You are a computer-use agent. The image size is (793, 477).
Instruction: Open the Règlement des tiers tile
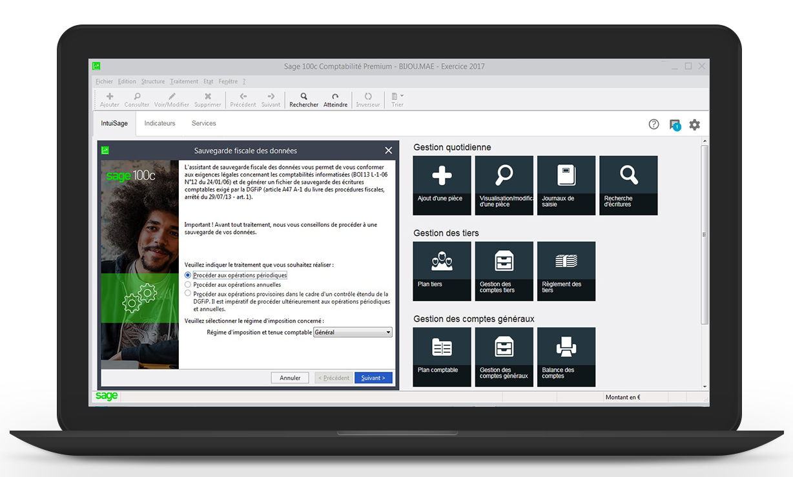(566, 271)
